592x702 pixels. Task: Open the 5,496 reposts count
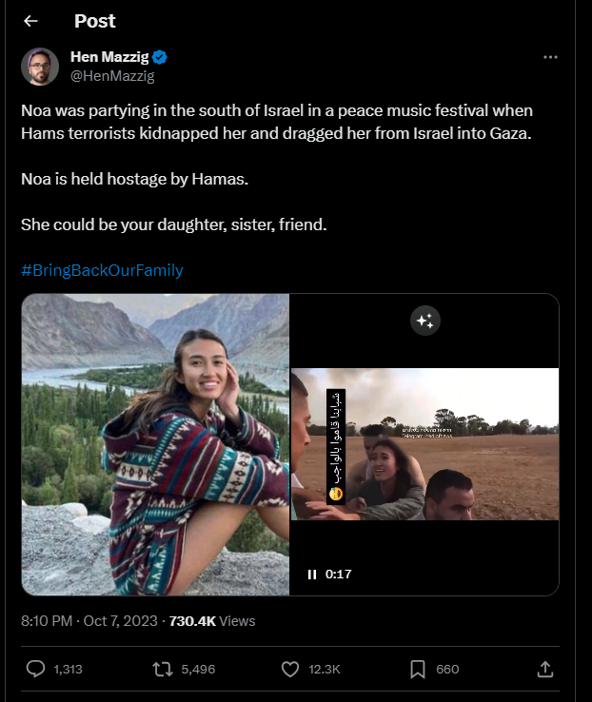click(x=197, y=670)
